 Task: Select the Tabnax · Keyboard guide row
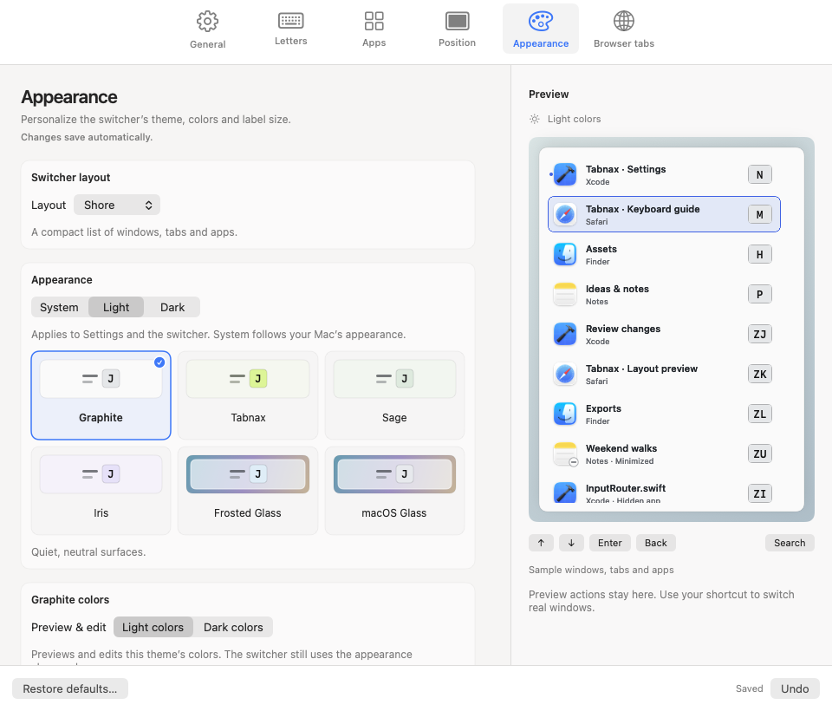pos(665,214)
